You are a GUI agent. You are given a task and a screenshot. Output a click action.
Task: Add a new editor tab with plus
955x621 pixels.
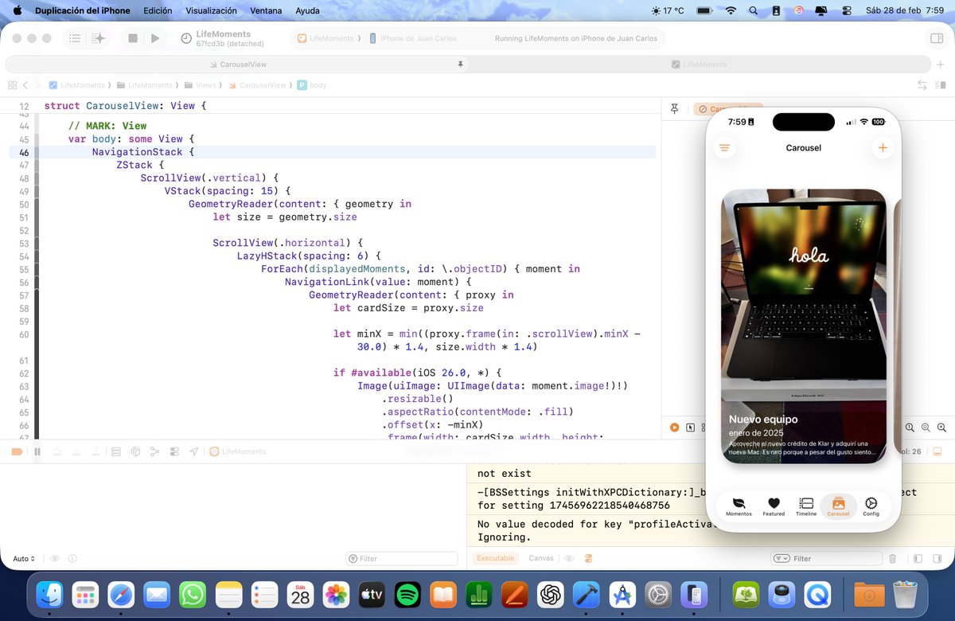coord(941,64)
